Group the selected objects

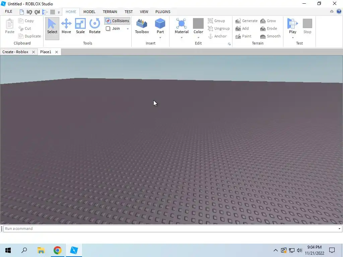tap(216, 21)
